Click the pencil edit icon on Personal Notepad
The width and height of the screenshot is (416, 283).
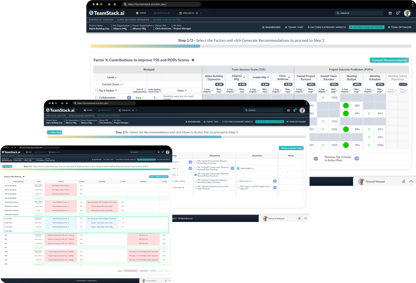[x=403, y=181]
